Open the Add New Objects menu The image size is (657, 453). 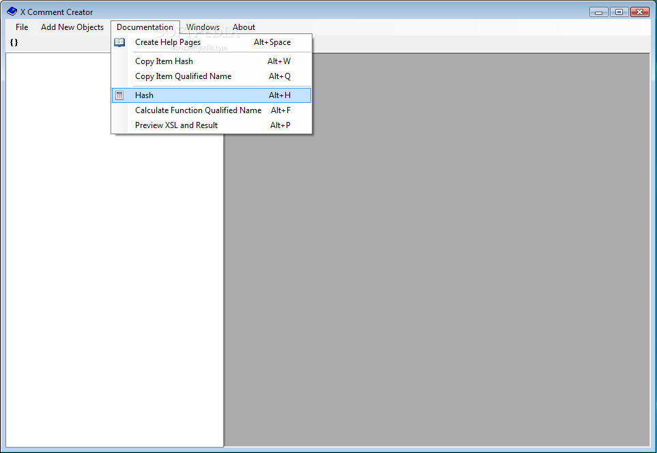pos(72,27)
